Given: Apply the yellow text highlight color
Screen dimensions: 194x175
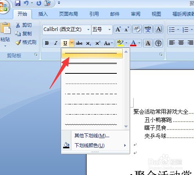Looking at the screenshot, I should click(x=120, y=43).
